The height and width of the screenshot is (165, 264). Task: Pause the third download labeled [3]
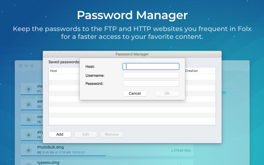click(28, 120)
